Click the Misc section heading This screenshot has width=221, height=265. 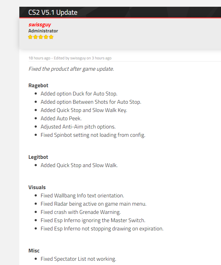click(x=34, y=251)
